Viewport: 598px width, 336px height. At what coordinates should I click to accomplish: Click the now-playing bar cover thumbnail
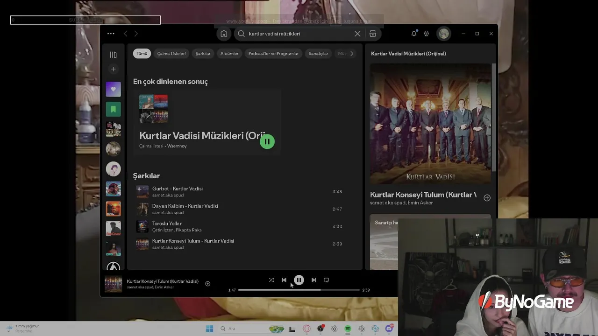pos(113,284)
